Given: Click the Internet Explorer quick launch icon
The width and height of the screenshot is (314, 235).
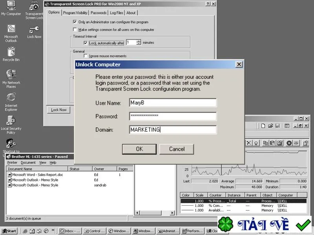Looking at the screenshot, I should tap(25, 231).
